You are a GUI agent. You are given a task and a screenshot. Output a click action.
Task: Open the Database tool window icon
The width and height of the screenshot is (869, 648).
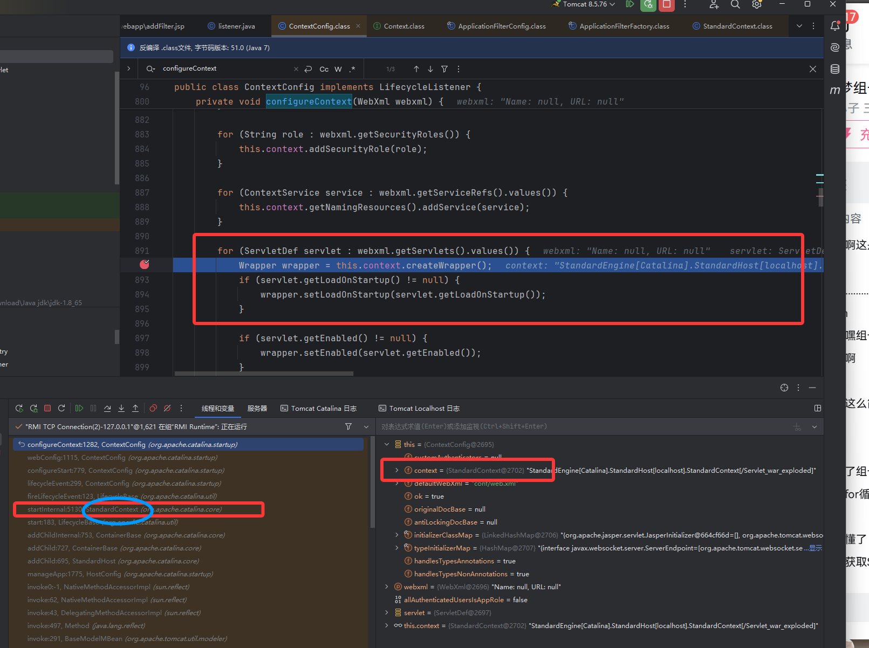click(835, 69)
